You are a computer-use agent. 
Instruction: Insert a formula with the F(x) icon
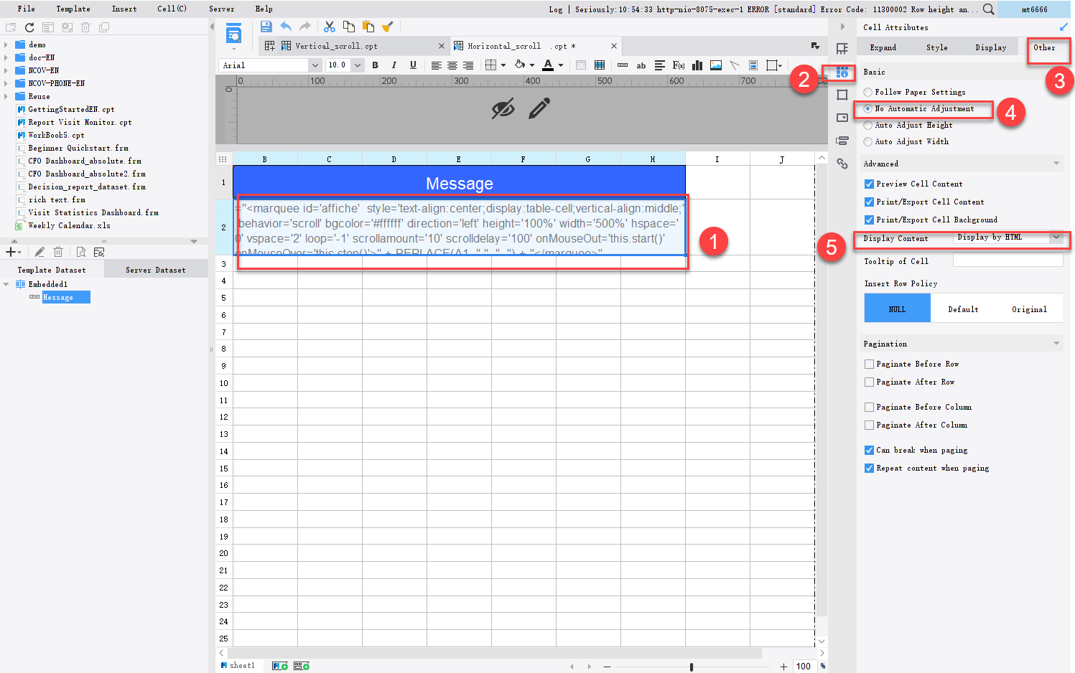click(677, 65)
